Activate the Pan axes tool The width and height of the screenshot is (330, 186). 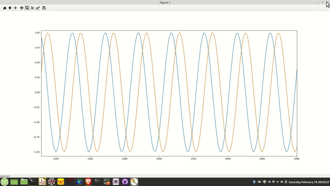(x=22, y=8)
